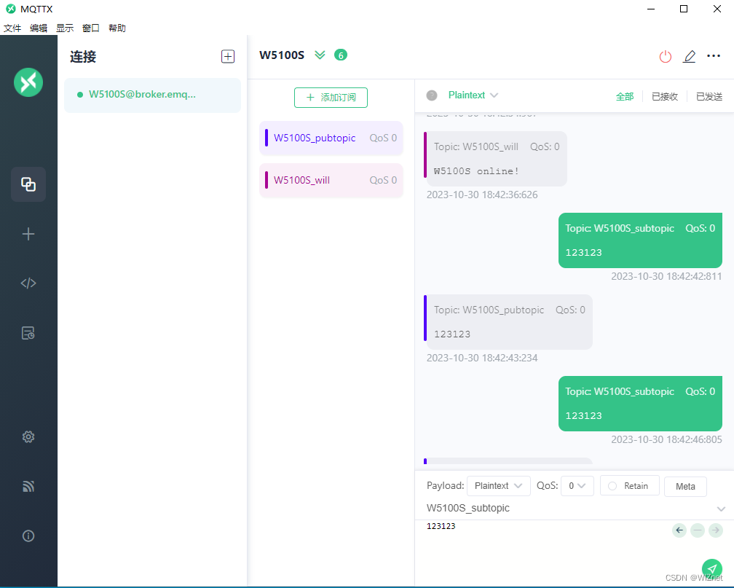Image resolution: width=734 pixels, height=588 pixels.
Task: Go to the previous history message arrow
Action: 679,530
